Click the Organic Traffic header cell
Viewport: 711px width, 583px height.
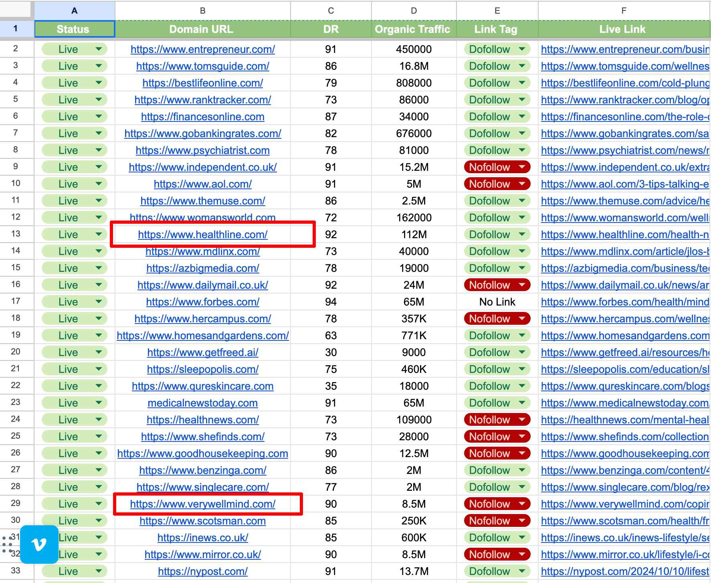click(414, 29)
